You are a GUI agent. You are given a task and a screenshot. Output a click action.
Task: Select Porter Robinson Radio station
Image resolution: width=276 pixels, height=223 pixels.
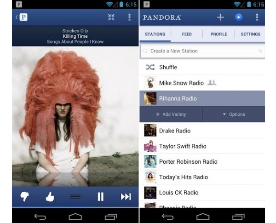click(x=202, y=161)
